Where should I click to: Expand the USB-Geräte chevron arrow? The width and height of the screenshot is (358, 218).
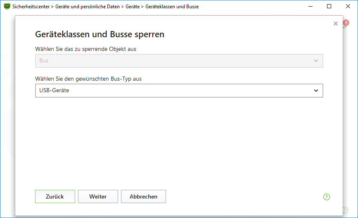click(316, 91)
